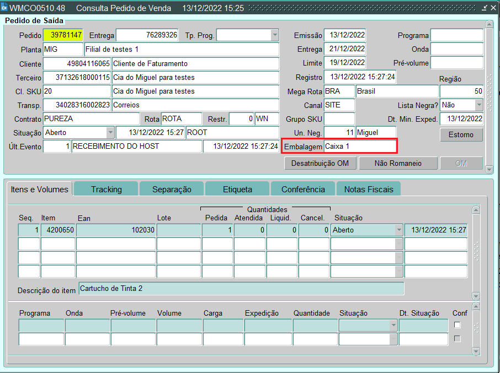Click the Registro field 13/12/2022 15:27:24
This screenshot has width=500, height=373.
[360, 77]
